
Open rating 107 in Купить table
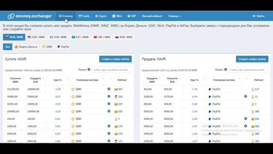(120, 104)
